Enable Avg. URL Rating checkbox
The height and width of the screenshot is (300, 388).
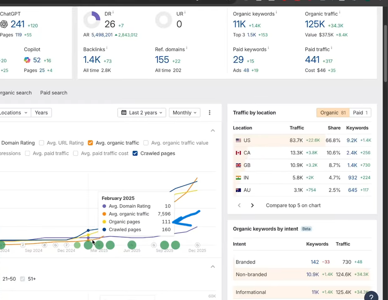pyautogui.click(x=42, y=143)
